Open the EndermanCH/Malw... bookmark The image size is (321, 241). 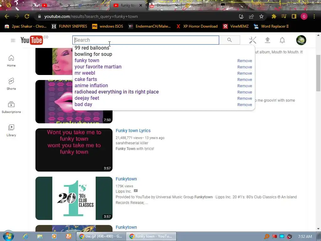point(150,26)
